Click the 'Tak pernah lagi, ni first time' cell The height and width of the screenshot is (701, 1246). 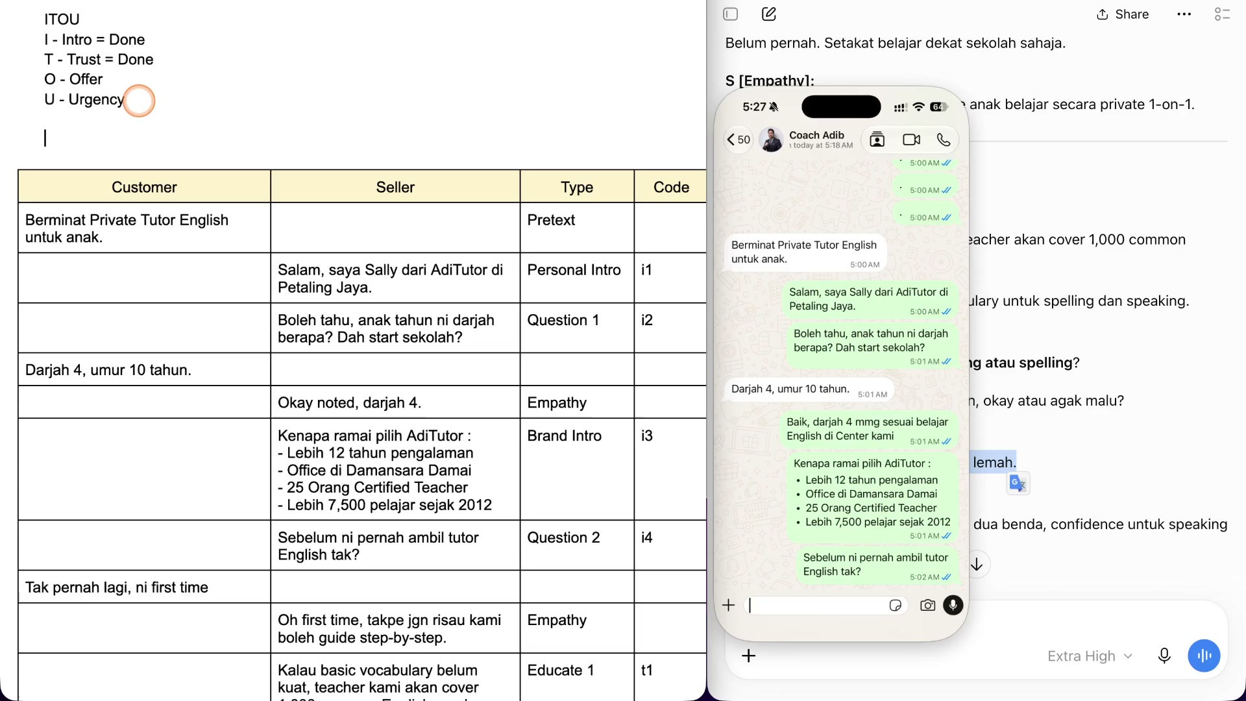144,587
